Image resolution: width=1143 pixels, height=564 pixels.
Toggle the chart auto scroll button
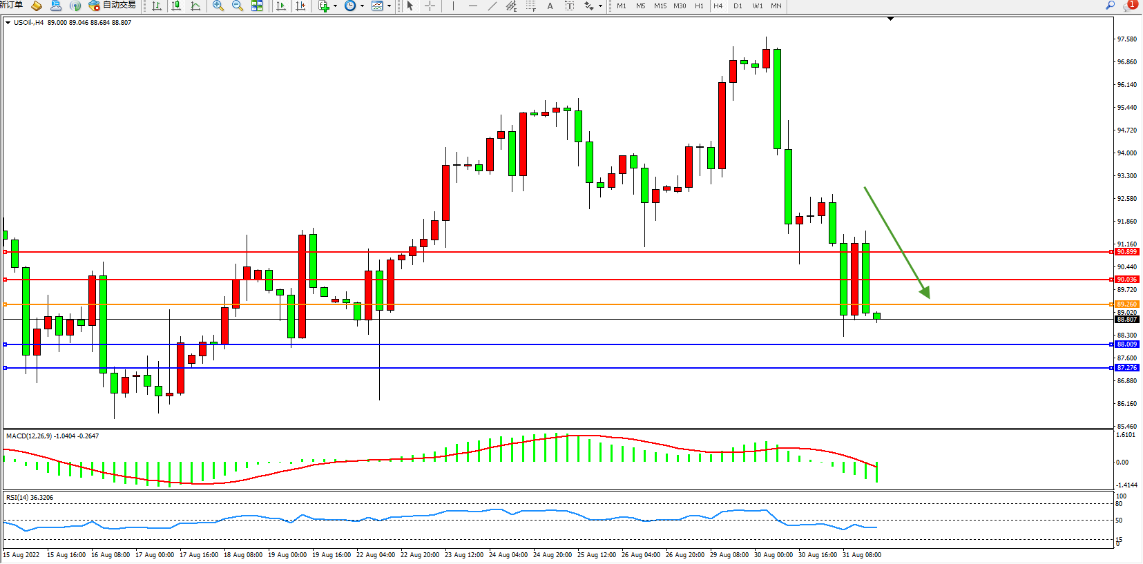click(281, 6)
